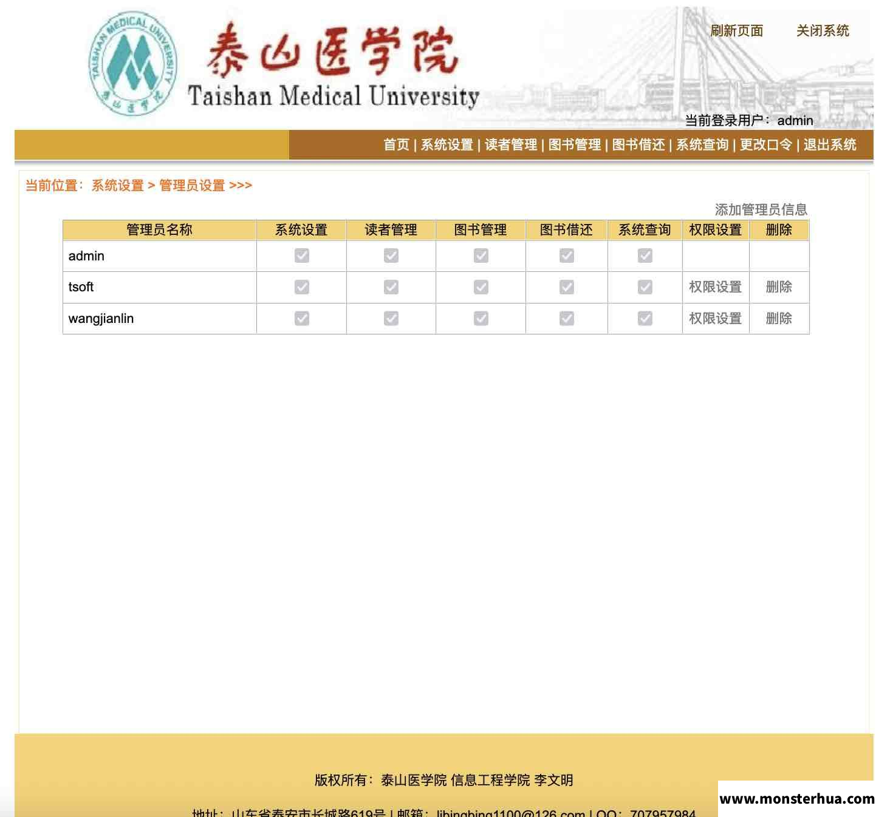Viewport: 876px width, 817px height.
Task: Click 添加管理员信息 link
Action: [x=761, y=209]
